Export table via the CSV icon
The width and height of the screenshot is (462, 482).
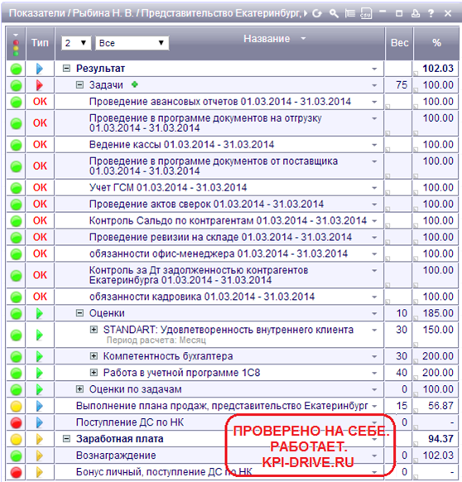[366, 13]
